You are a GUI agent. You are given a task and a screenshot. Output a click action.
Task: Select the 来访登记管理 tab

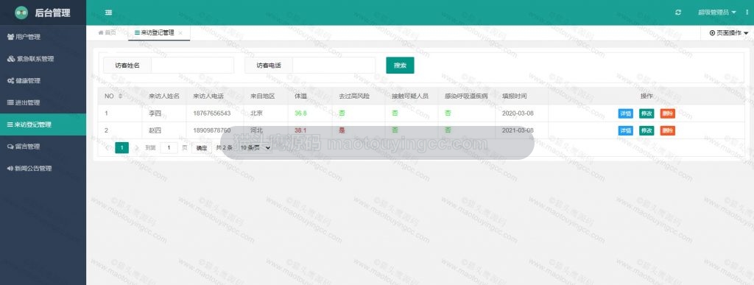(x=155, y=32)
